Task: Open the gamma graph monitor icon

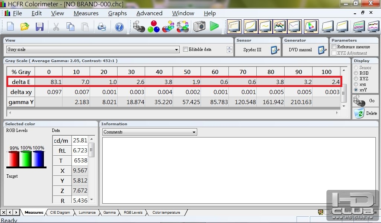Action: click(x=265, y=26)
